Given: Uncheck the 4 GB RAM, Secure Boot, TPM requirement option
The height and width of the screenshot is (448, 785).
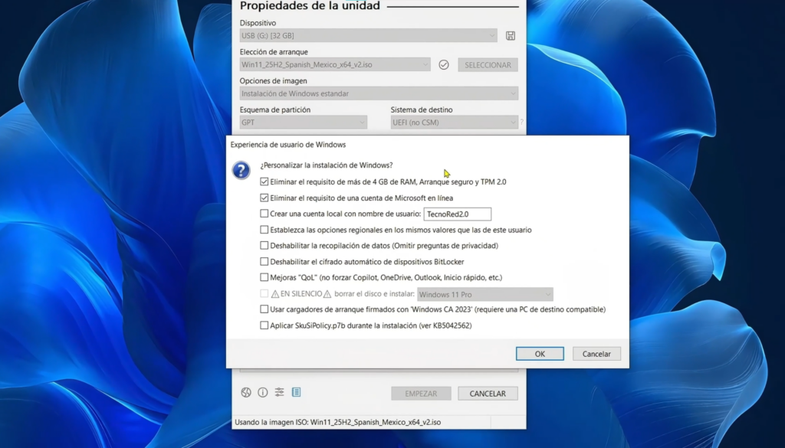Looking at the screenshot, I should coord(264,181).
